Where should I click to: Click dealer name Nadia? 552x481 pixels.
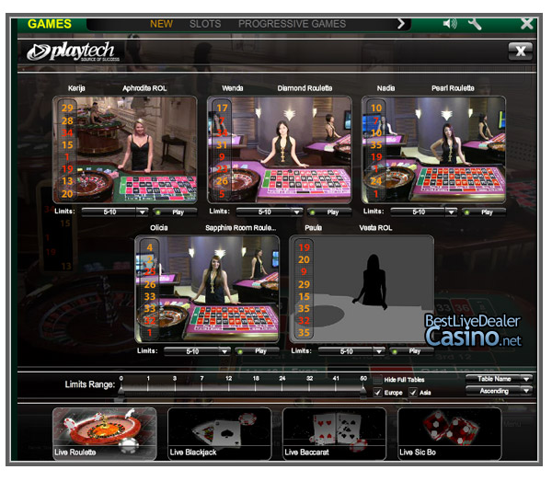385,88
